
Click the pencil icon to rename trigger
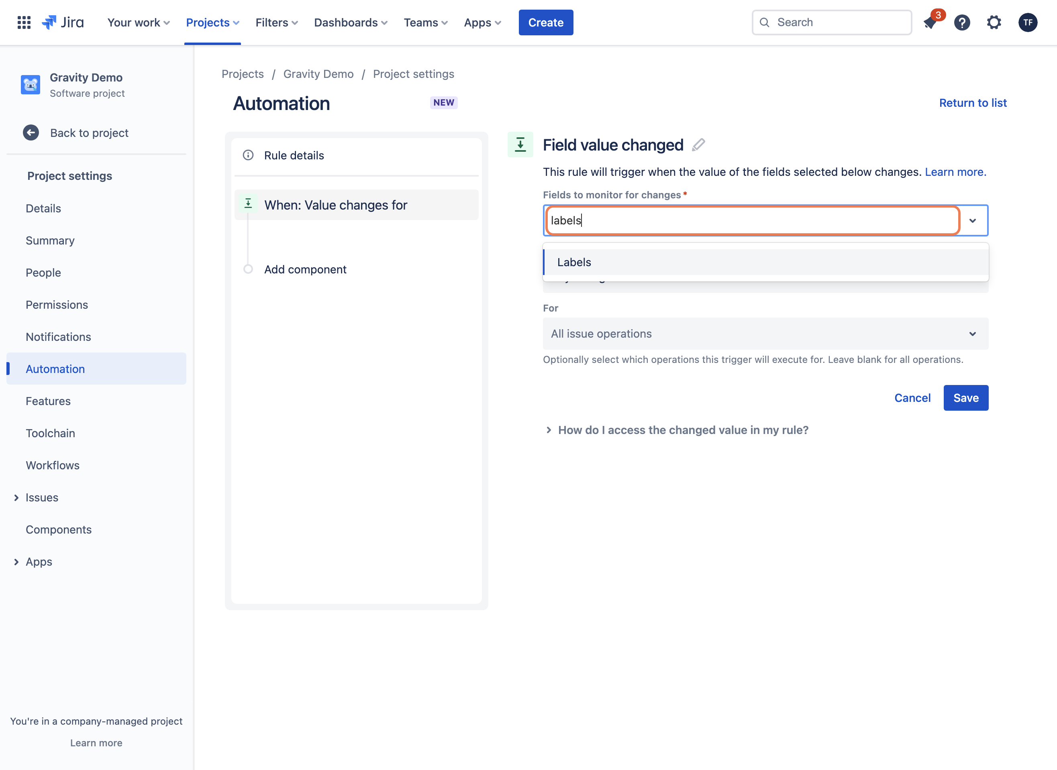[698, 145]
